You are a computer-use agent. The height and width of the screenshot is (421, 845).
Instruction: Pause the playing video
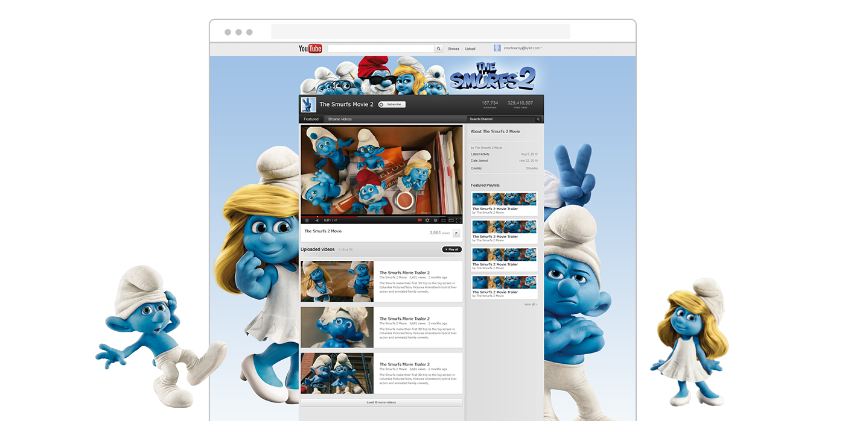tap(307, 220)
